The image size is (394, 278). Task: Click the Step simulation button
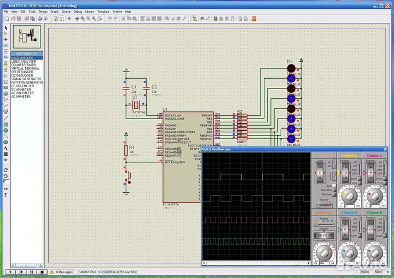pos(21,272)
